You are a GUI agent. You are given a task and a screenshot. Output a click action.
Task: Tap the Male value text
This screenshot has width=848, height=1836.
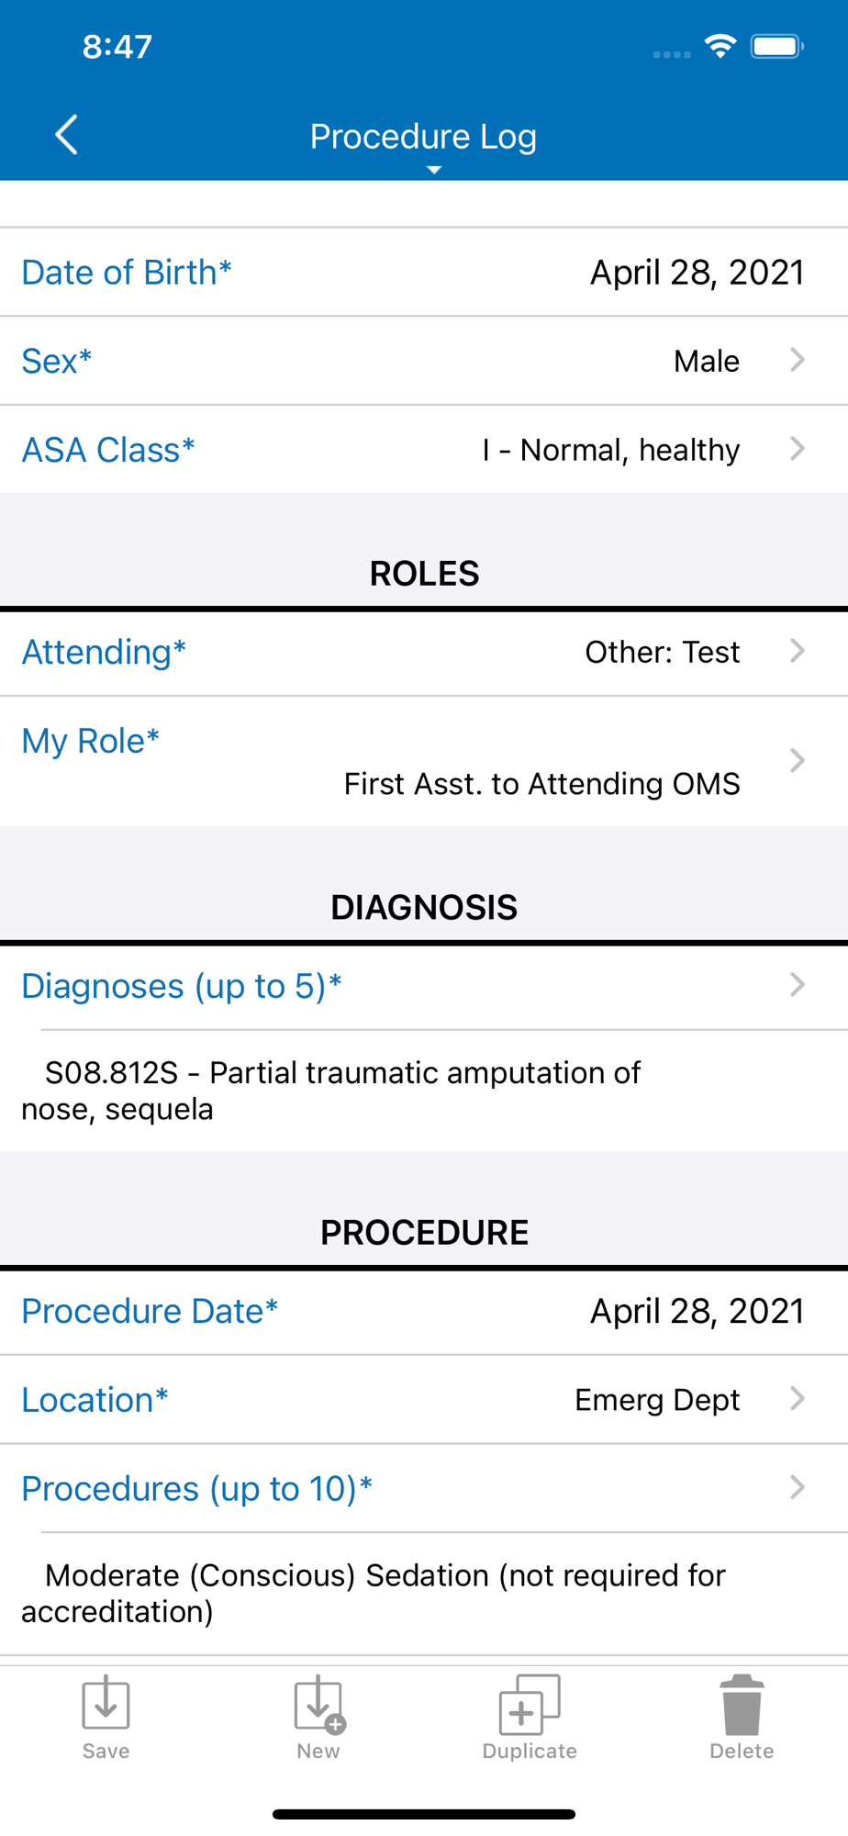pos(706,361)
